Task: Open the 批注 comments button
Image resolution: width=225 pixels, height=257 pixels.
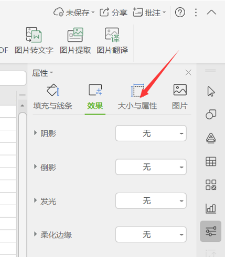Action: pos(149,13)
